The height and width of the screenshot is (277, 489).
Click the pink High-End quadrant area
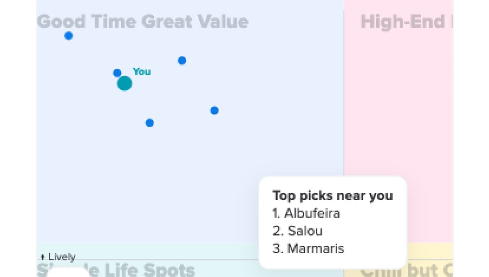point(398,105)
